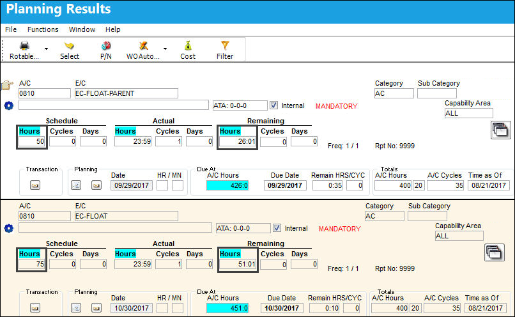Click the A/C Hours Due At value 451:0
Viewport: 515px width, 317px height.
coord(227,308)
